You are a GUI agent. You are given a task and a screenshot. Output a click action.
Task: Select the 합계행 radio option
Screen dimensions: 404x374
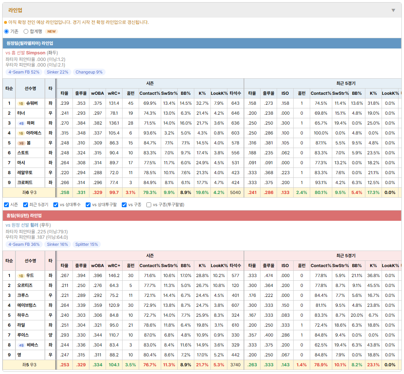26,31
